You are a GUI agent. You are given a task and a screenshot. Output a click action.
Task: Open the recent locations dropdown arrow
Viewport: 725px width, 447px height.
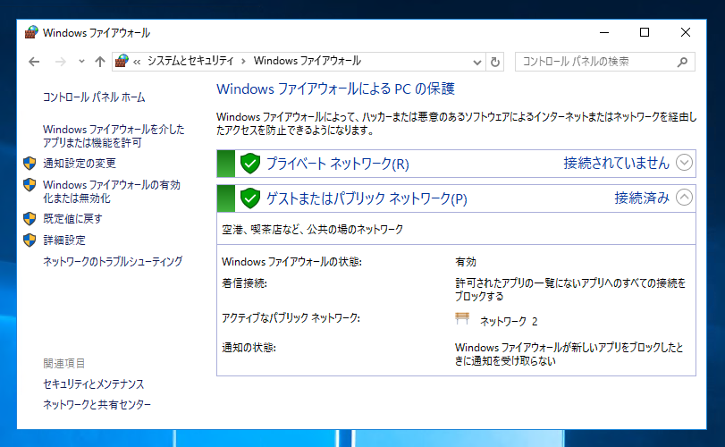82,62
